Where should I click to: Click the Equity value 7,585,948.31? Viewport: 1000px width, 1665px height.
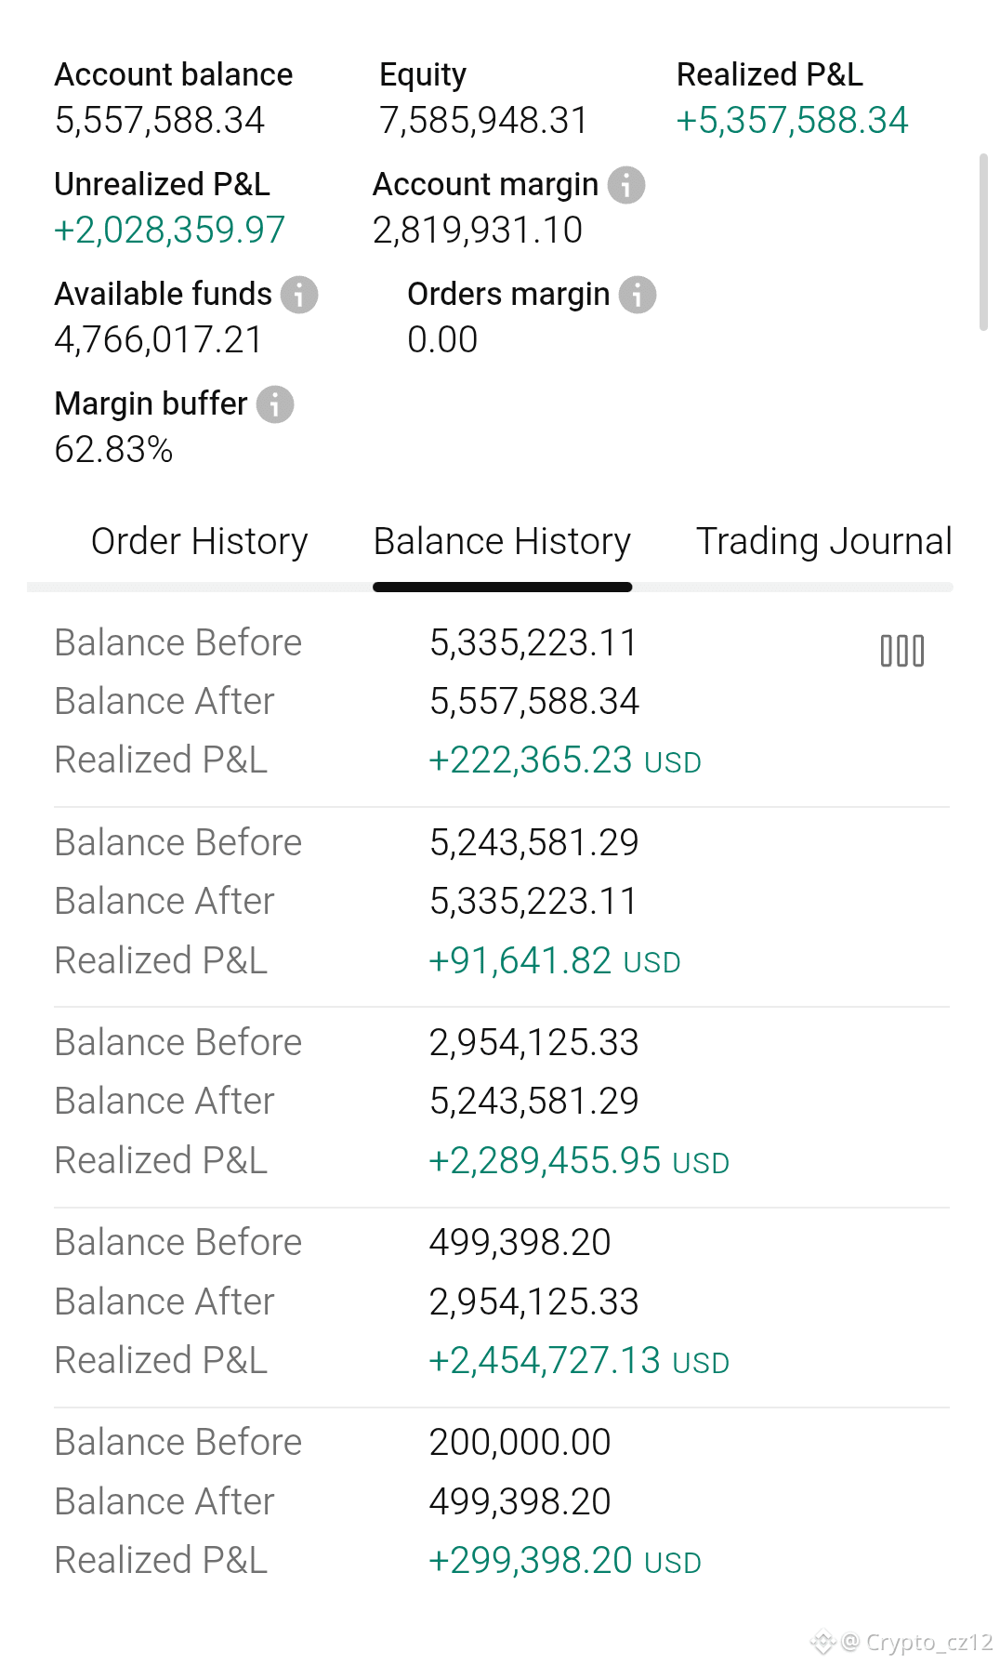tap(483, 120)
